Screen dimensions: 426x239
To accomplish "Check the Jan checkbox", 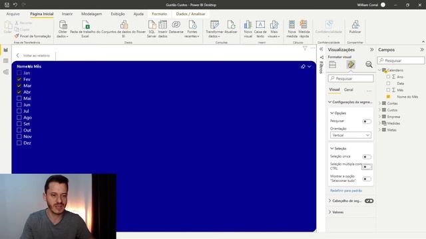I will coord(19,73).
